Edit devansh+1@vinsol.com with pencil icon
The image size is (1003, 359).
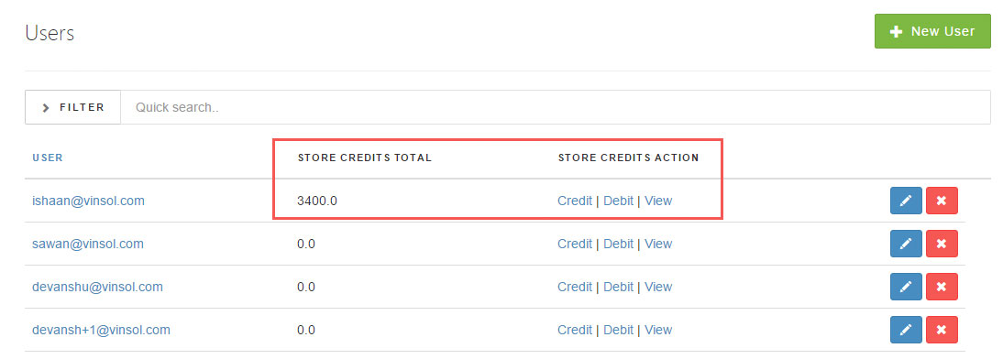pos(906,330)
